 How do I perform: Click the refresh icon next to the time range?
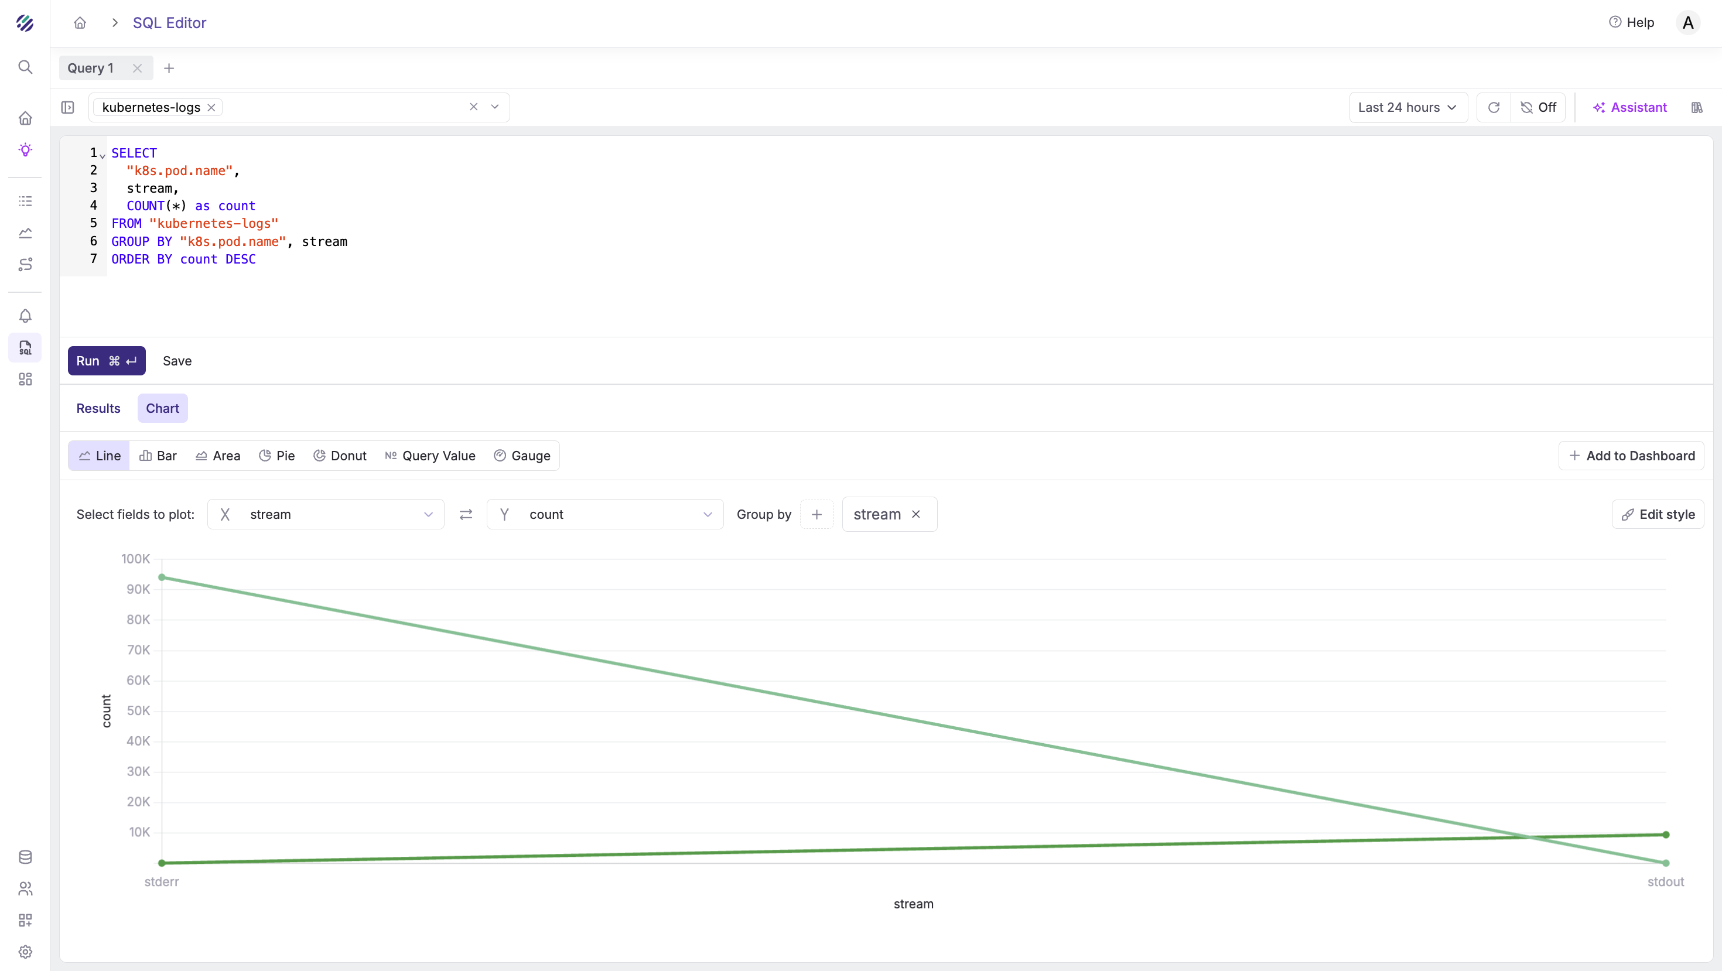click(1494, 108)
